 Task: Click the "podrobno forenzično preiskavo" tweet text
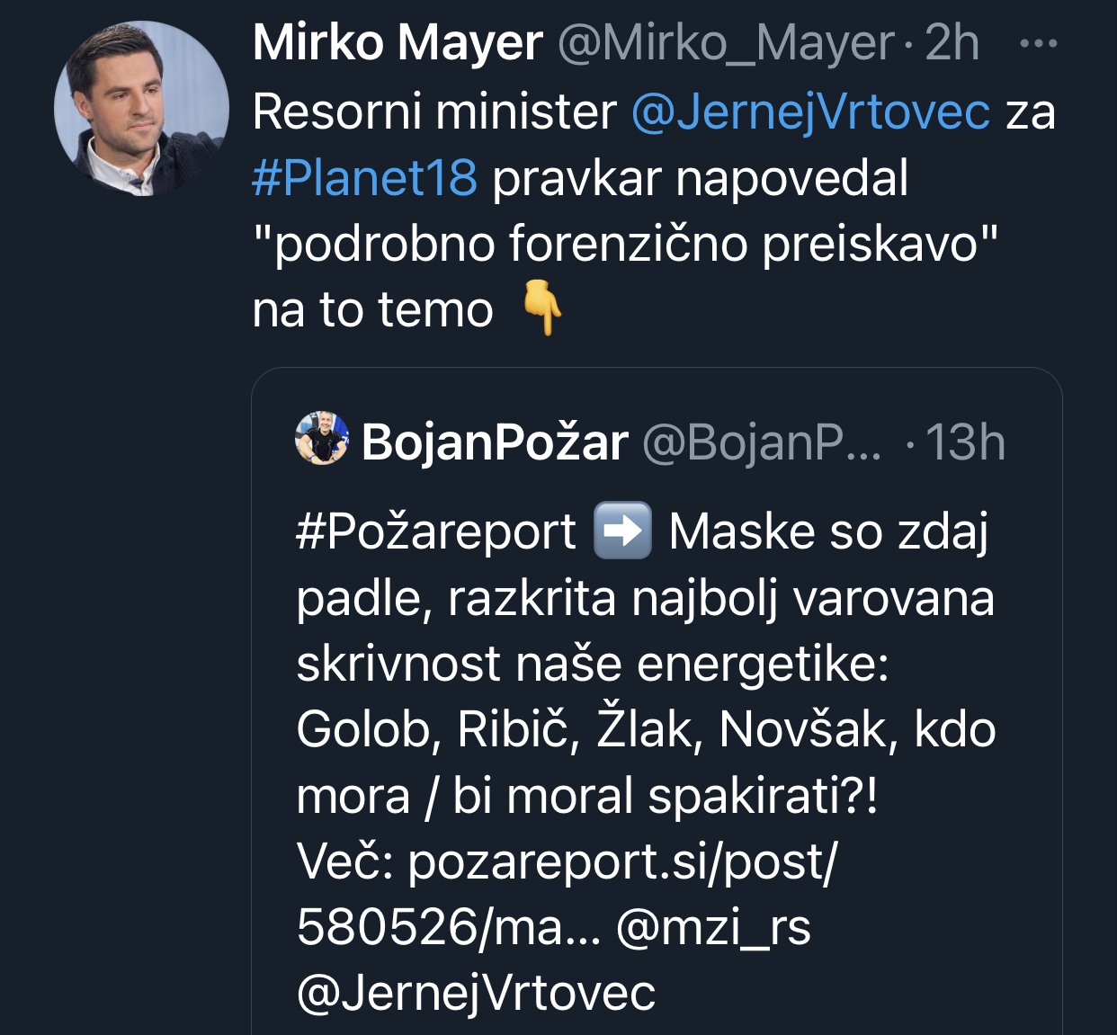pos(625,244)
